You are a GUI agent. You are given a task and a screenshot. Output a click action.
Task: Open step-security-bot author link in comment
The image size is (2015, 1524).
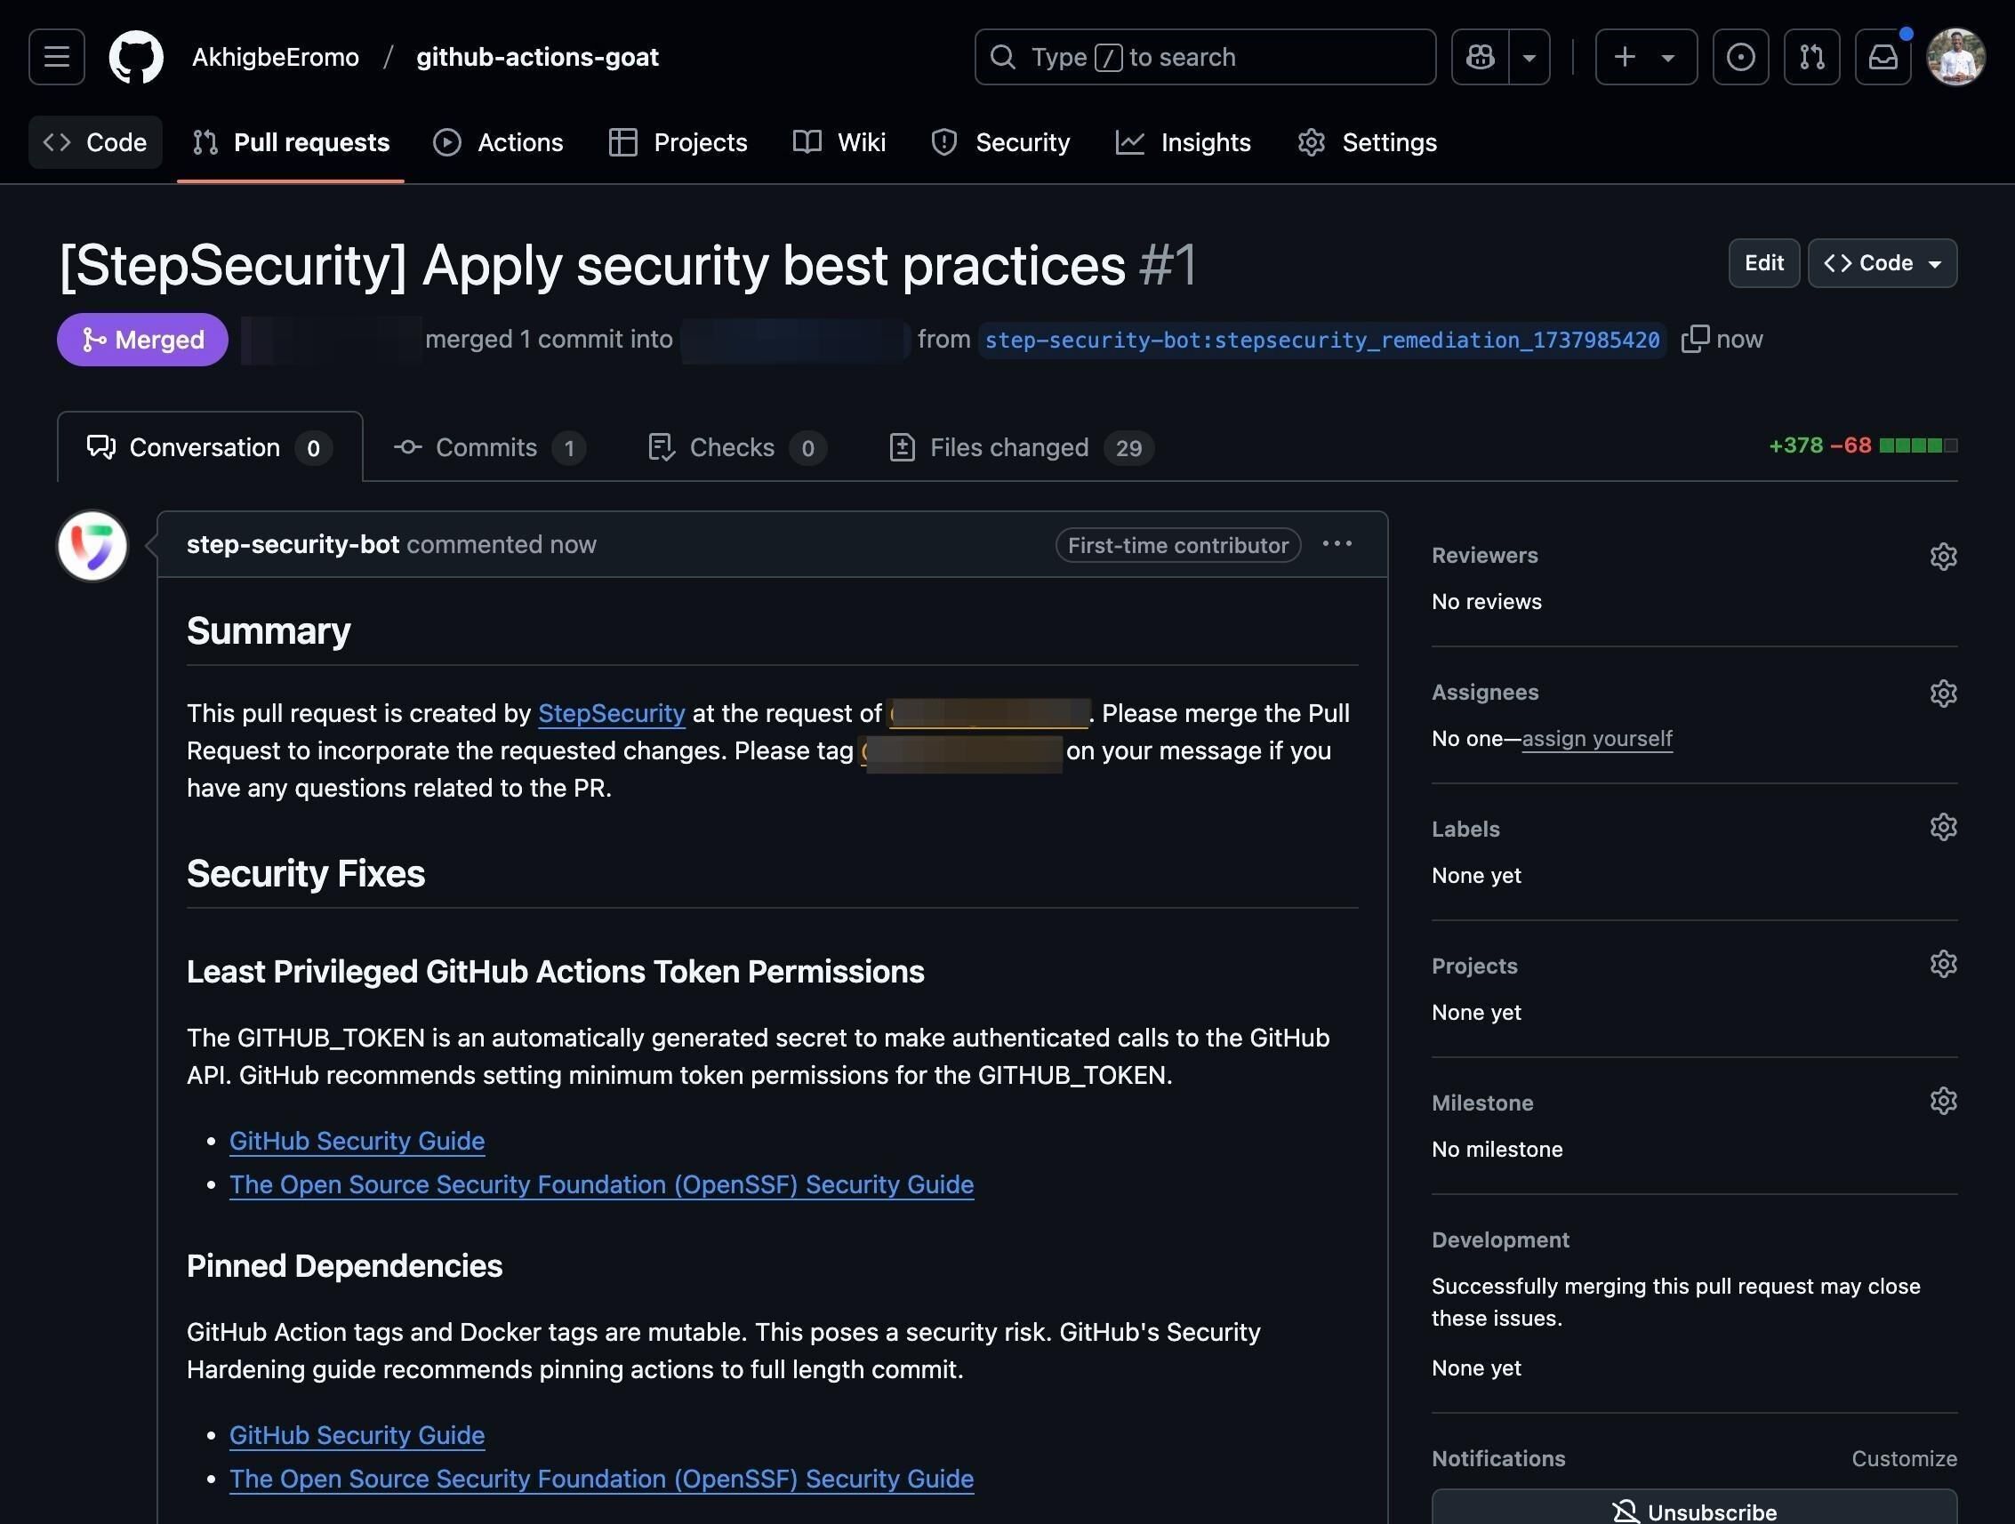coord(293,544)
